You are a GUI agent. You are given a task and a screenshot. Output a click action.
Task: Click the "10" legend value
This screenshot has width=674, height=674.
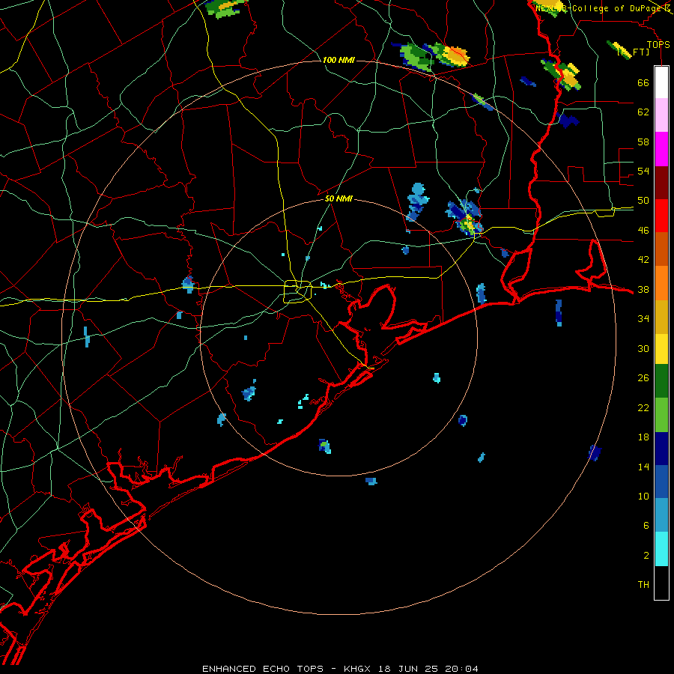point(643,496)
